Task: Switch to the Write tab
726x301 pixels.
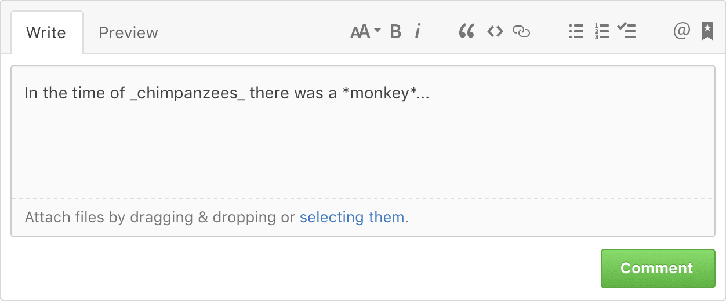Action: point(46,32)
